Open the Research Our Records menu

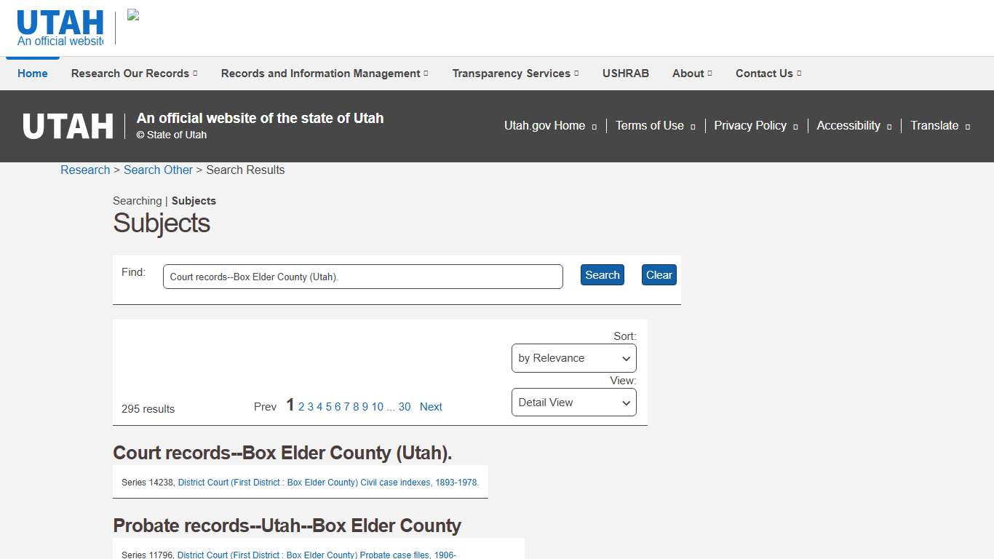point(134,74)
